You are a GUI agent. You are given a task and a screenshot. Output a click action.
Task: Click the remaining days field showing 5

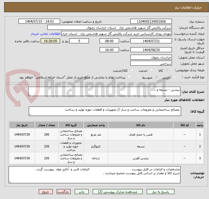[x=79, y=41]
